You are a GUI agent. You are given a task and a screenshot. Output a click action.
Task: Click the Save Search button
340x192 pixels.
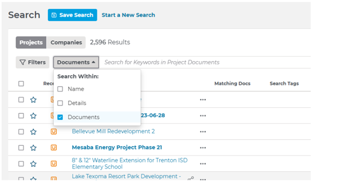pyautogui.click(x=72, y=15)
